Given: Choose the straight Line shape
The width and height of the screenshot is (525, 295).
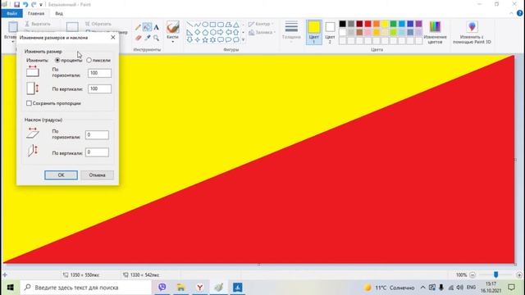Looking at the screenshot, I should point(189,25).
